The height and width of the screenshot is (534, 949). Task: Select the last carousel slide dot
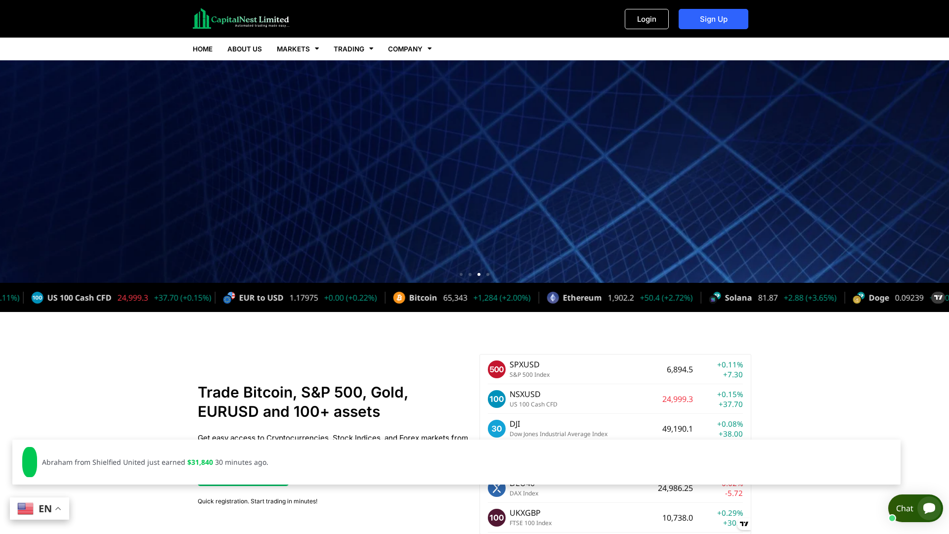(x=488, y=274)
